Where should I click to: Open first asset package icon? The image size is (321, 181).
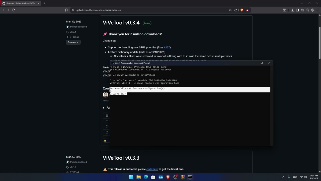(x=107, y=116)
